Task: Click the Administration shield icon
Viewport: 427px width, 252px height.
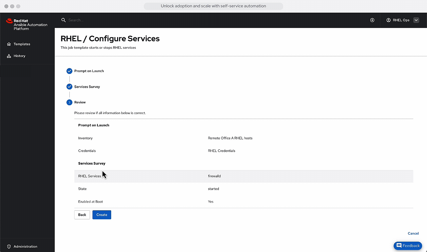Action: point(9,247)
